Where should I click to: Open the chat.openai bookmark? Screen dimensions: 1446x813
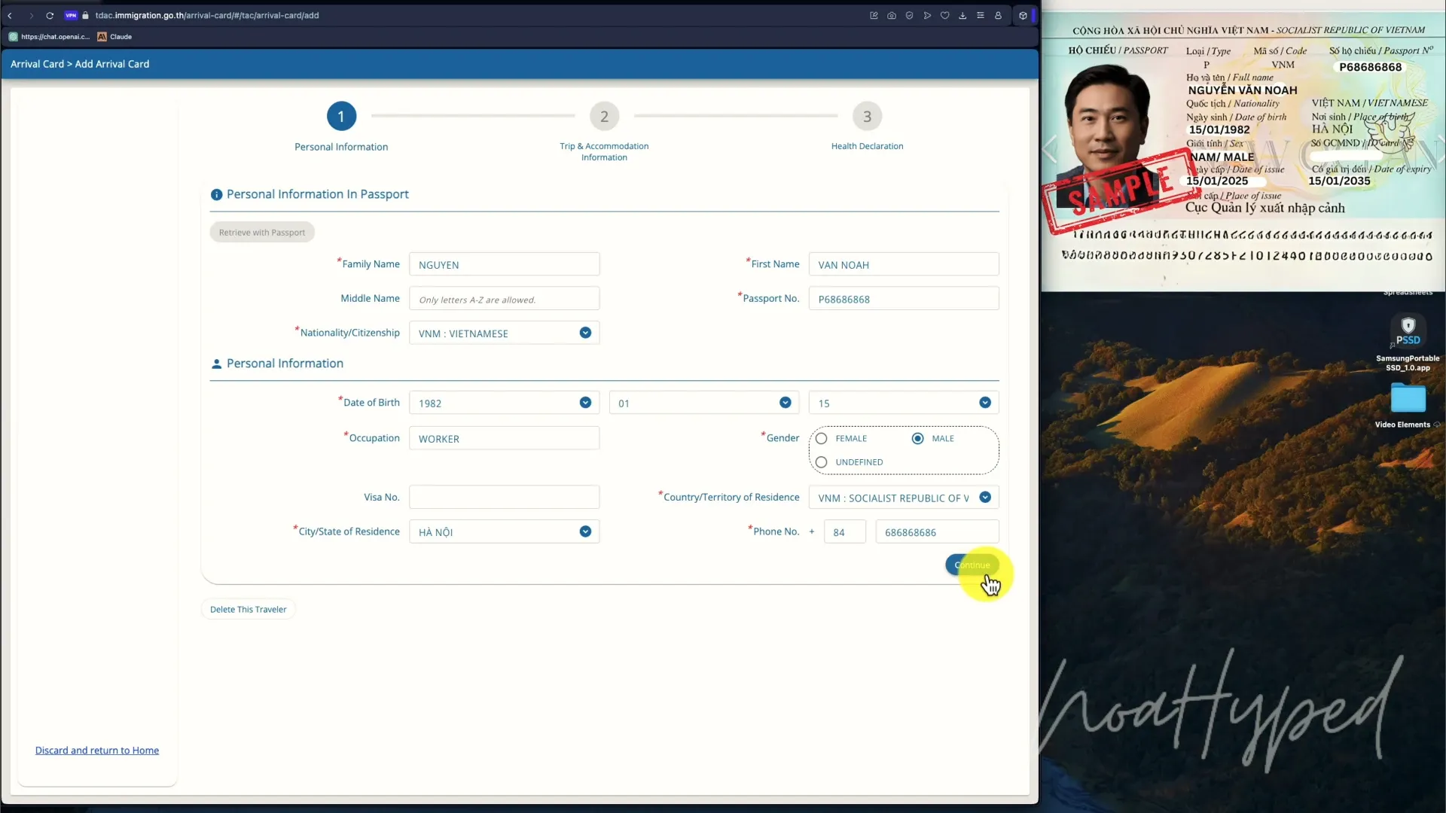coord(49,36)
